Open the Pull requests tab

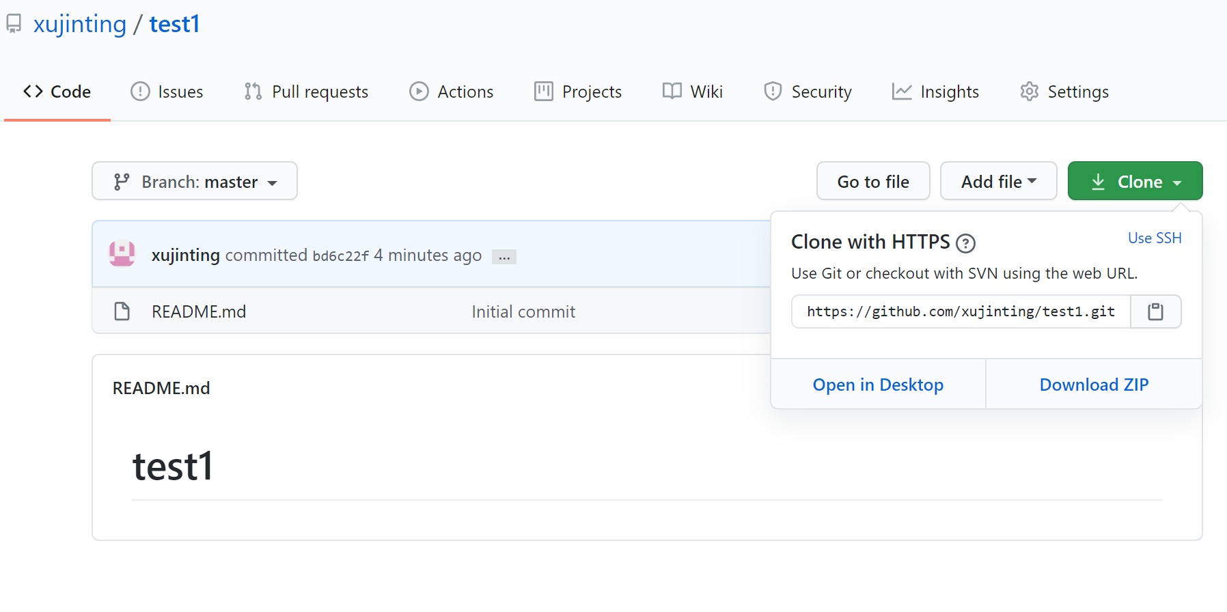306,92
